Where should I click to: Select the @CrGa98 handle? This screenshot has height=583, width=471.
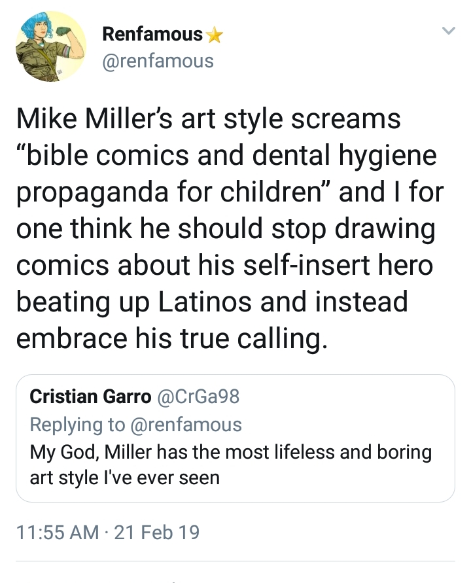[198, 397]
